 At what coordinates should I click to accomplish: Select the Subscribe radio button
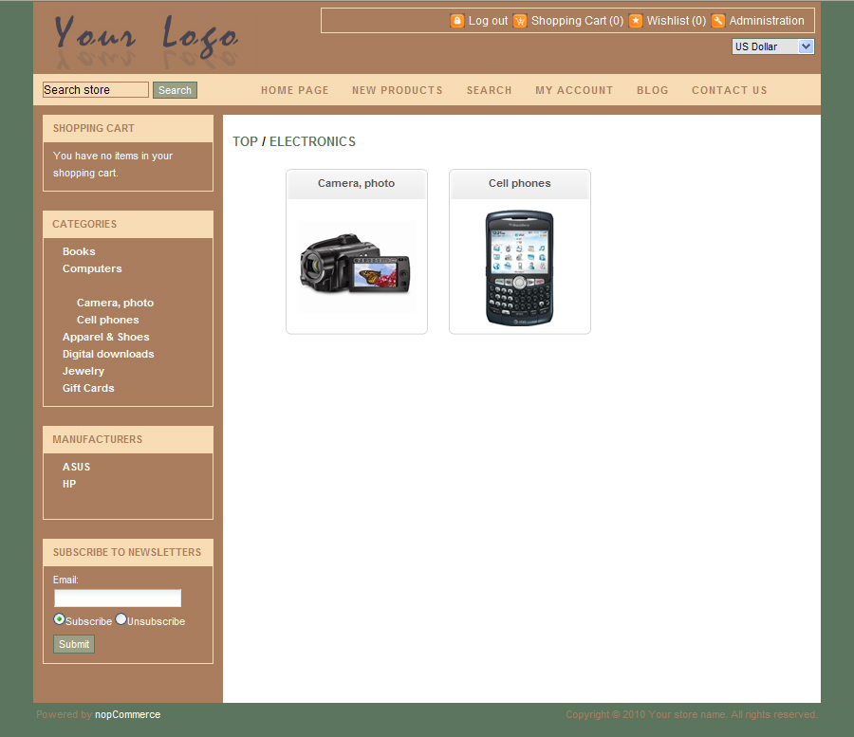[x=59, y=619]
